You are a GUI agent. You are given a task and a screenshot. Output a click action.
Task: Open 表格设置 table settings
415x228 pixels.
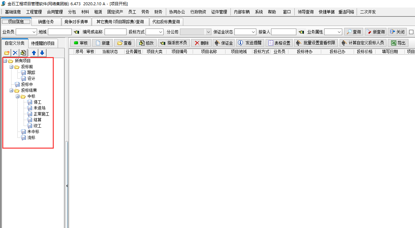click(279, 43)
